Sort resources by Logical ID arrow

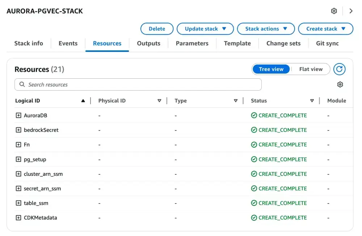pos(83,101)
